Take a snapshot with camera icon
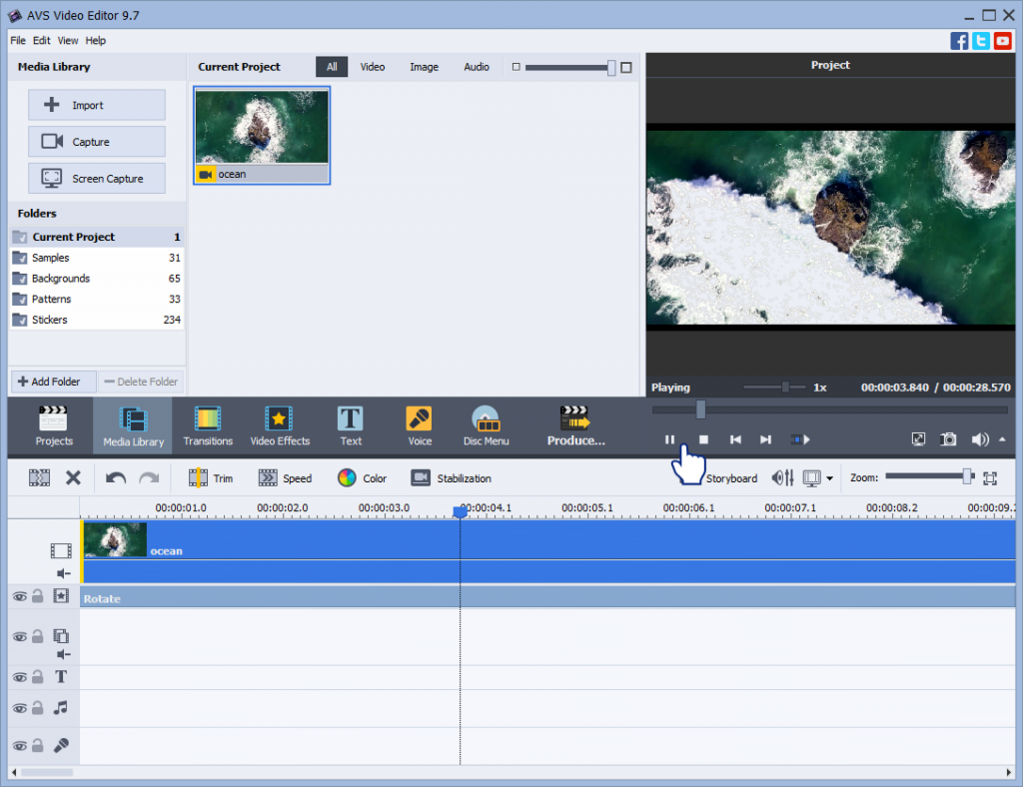Screen dimensions: 1023x787 [x=948, y=439]
